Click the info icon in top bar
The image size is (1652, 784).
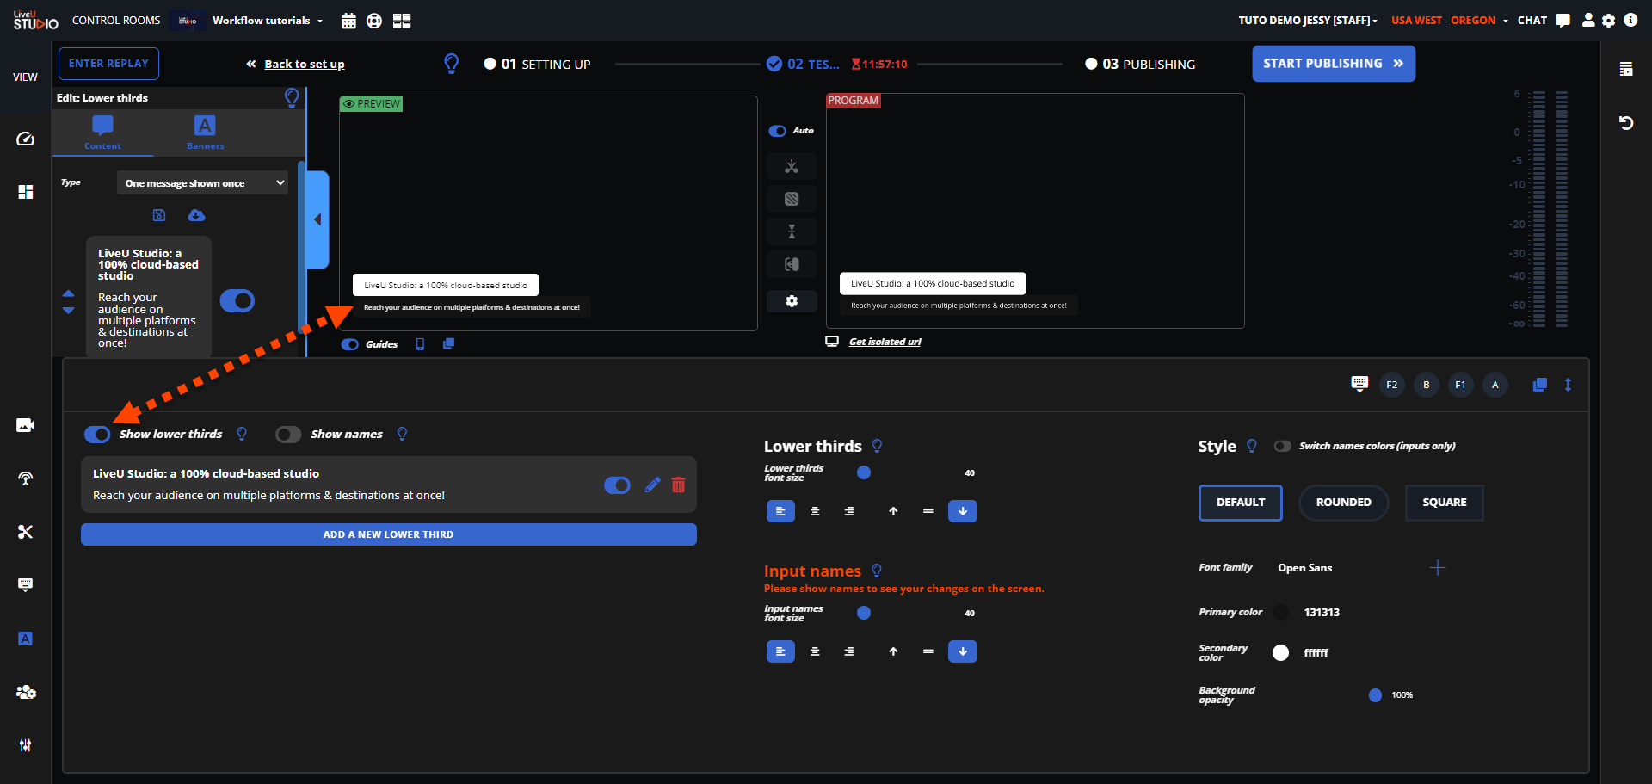[1630, 20]
